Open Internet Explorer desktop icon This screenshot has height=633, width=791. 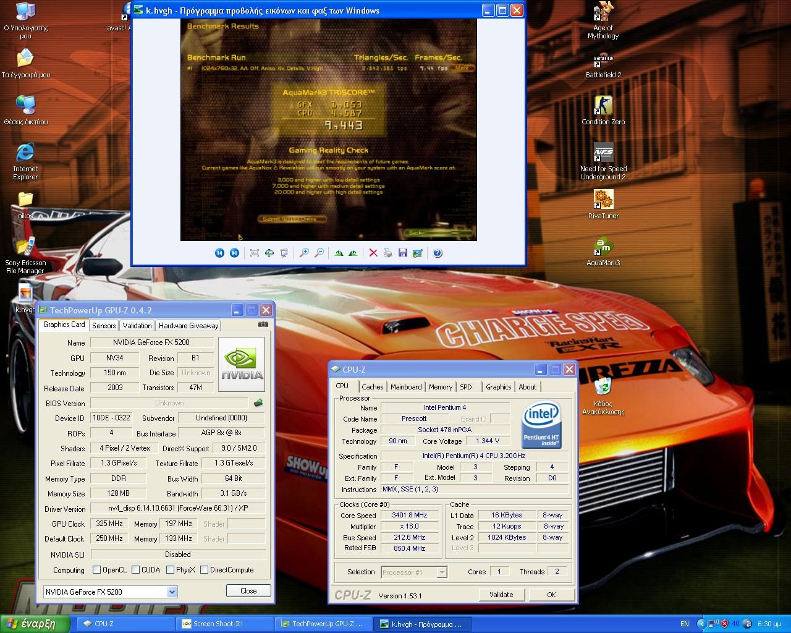(25, 161)
